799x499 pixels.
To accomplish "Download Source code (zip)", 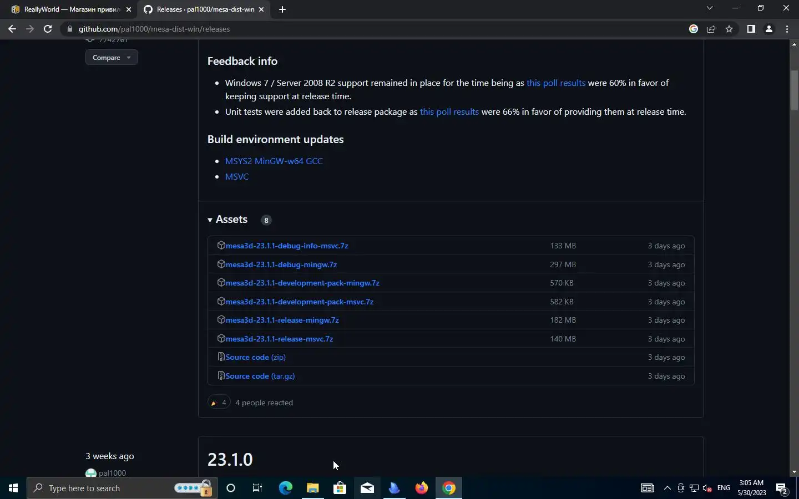I will [x=256, y=357].
